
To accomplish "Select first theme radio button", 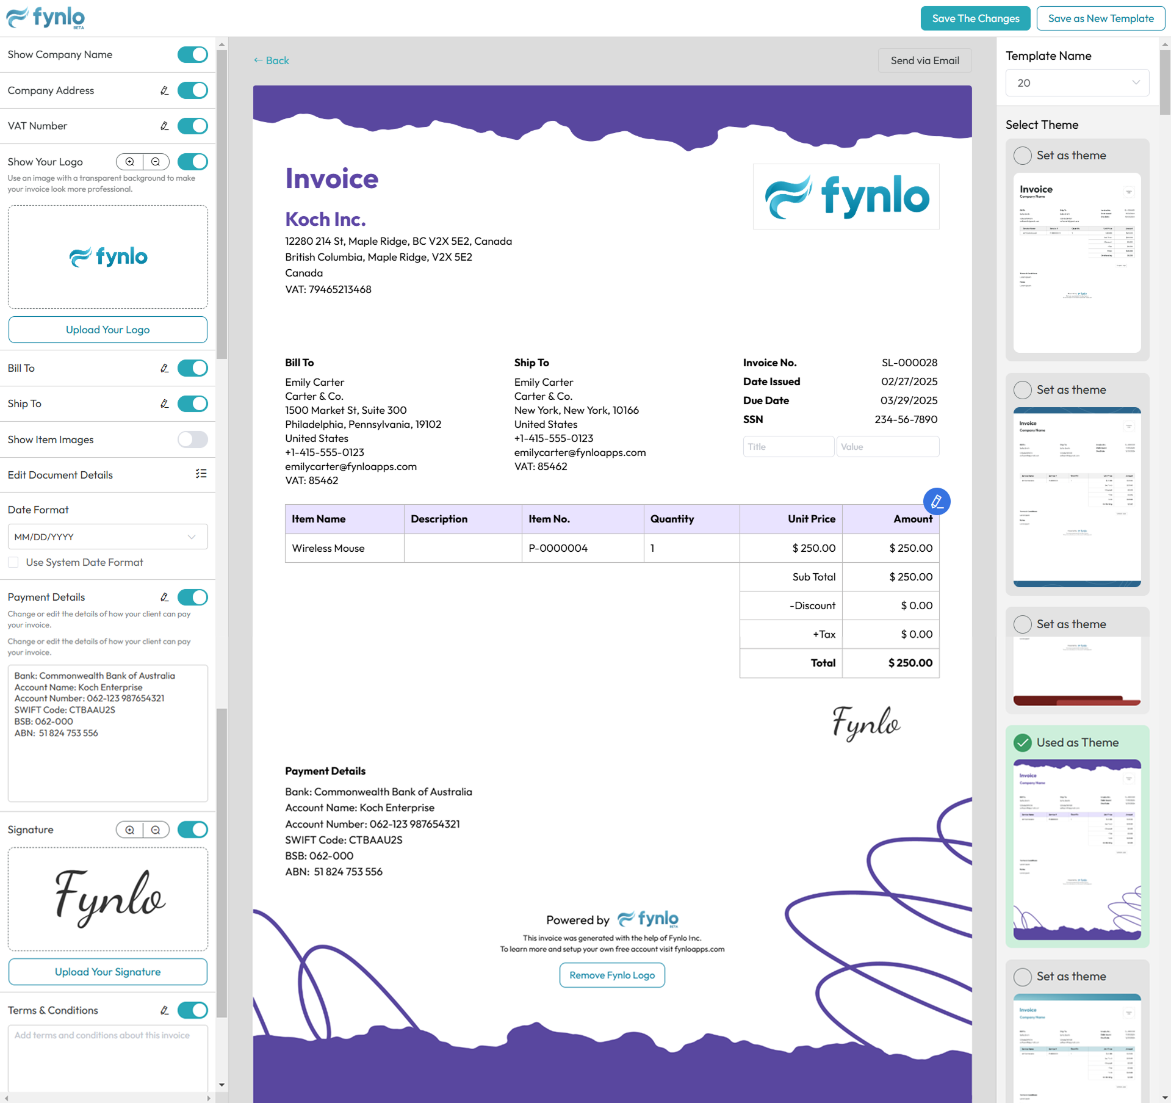I will coord(1022,155).
